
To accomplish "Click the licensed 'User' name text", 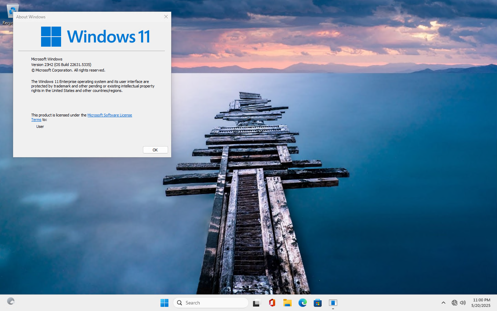I will 40,126.
